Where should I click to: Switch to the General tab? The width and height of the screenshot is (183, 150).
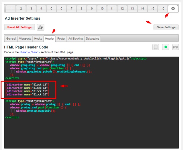[11, 39]
